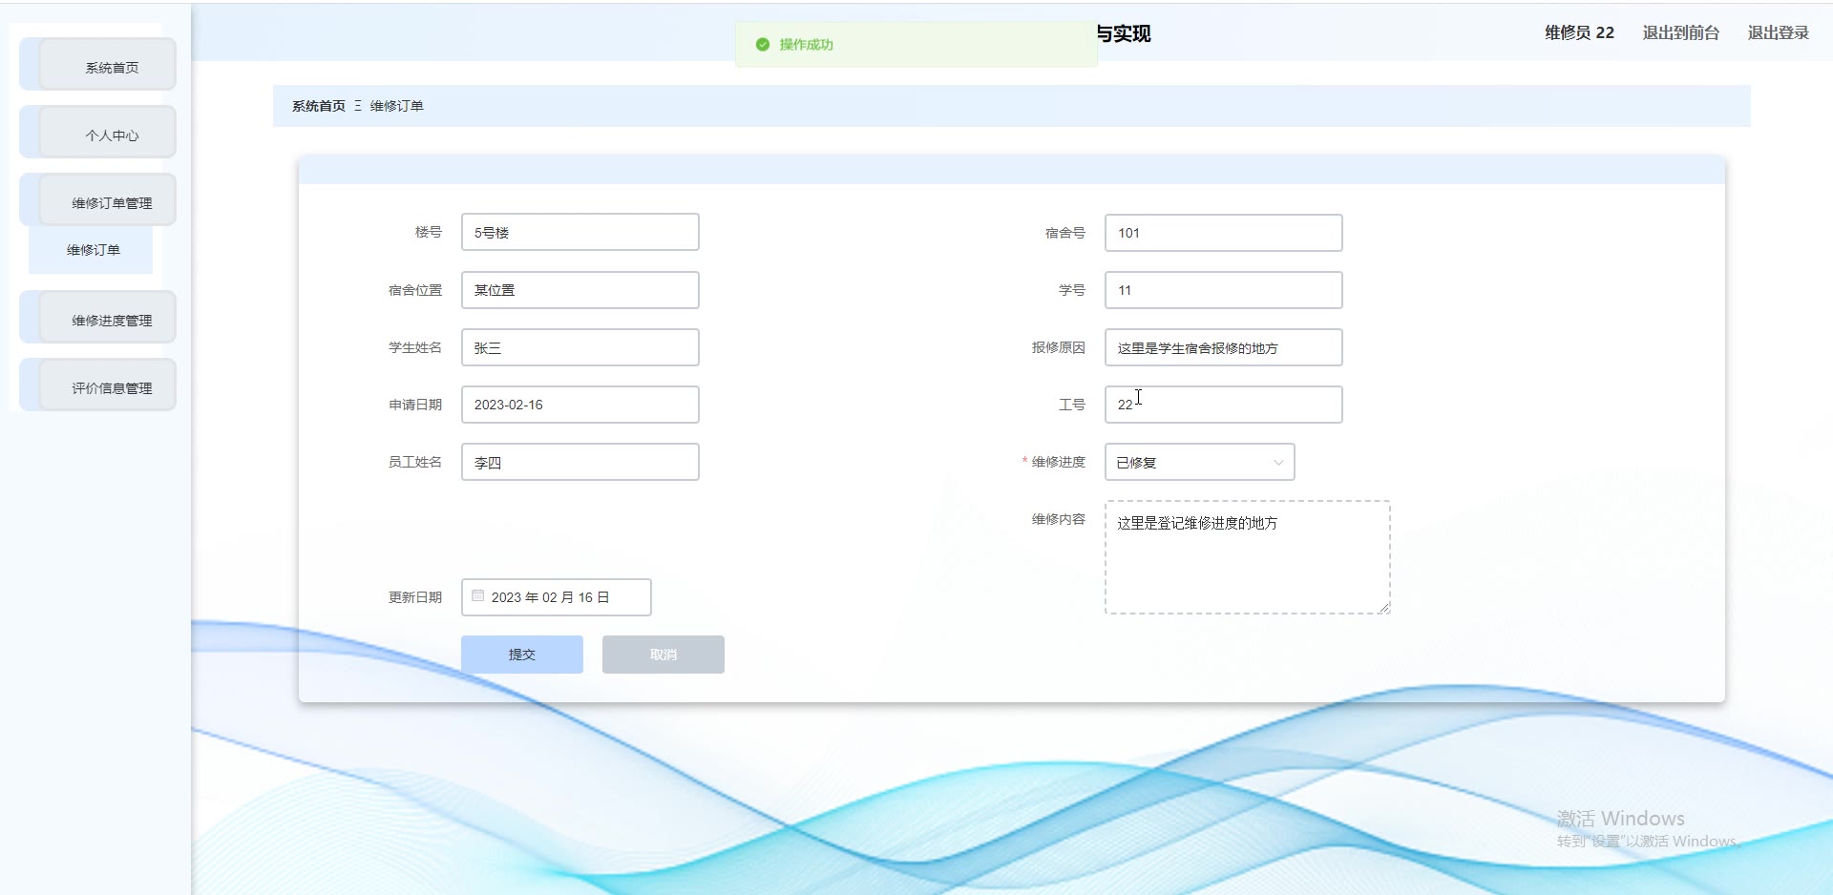Click the 工号 input field

pos(1224,405)
